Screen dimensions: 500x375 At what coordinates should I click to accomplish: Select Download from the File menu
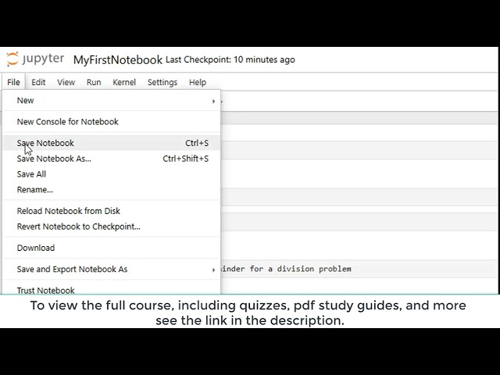click(x=111, y=248)
